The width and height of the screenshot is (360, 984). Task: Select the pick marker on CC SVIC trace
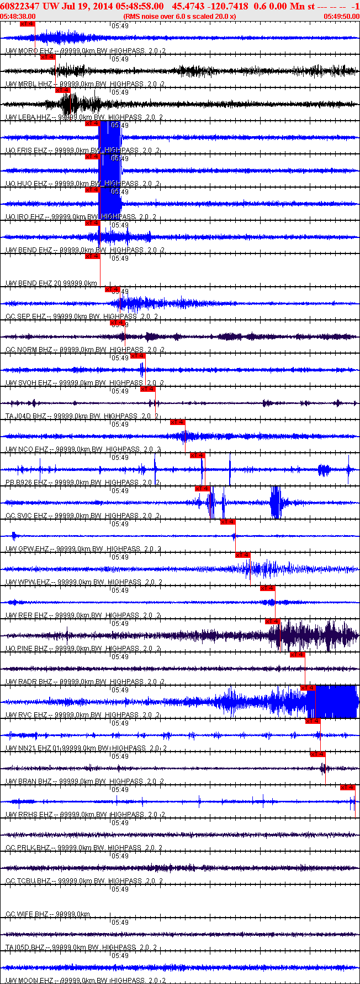point(203,489)
